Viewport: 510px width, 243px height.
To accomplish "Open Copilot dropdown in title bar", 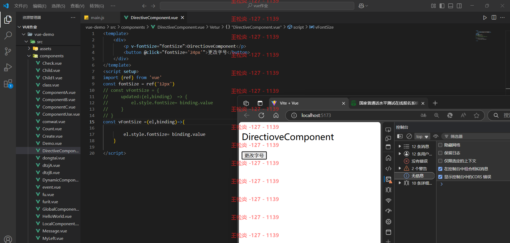I will (363, 6).
